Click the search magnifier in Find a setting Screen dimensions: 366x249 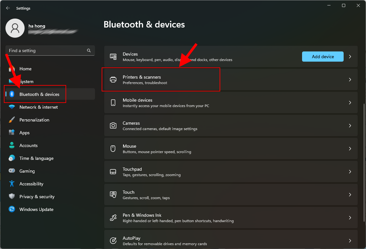(89, 51)
